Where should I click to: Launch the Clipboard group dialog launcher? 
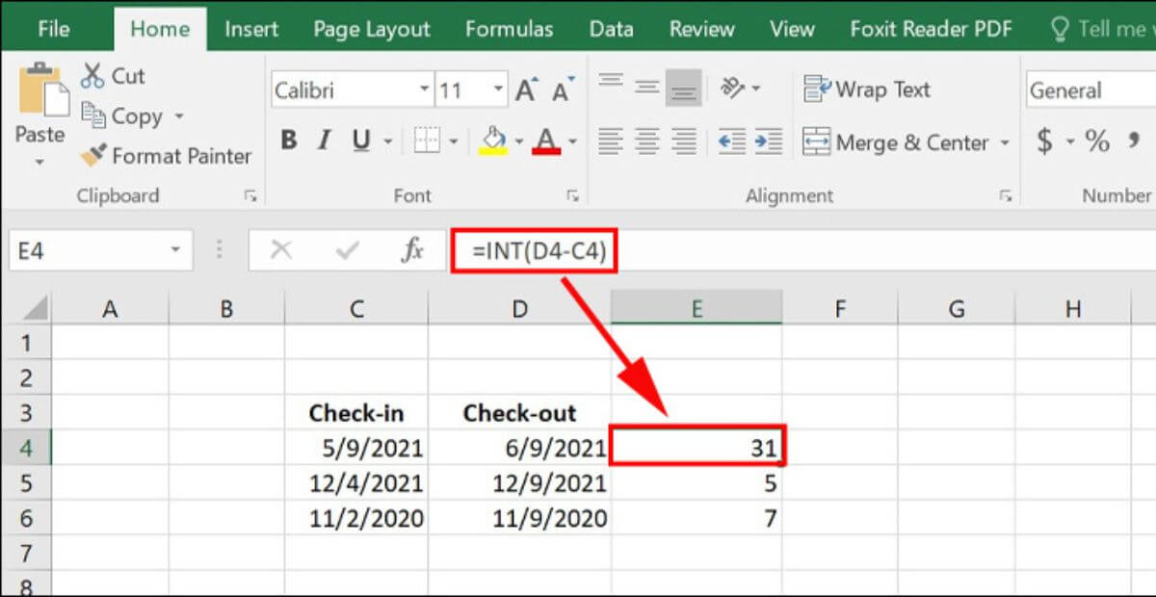[x=250, y=196]
